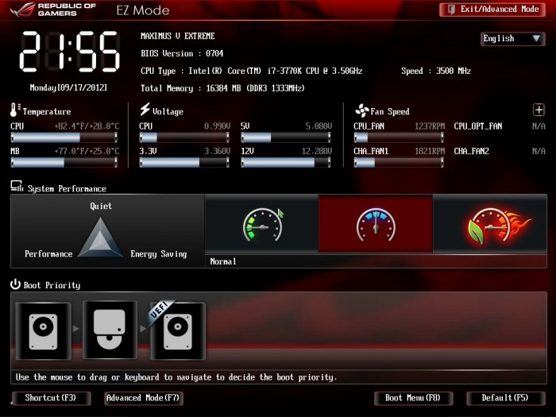The image size is (556, 417).
Task: Click the first hard disk boot device
Action: [43, 330]
